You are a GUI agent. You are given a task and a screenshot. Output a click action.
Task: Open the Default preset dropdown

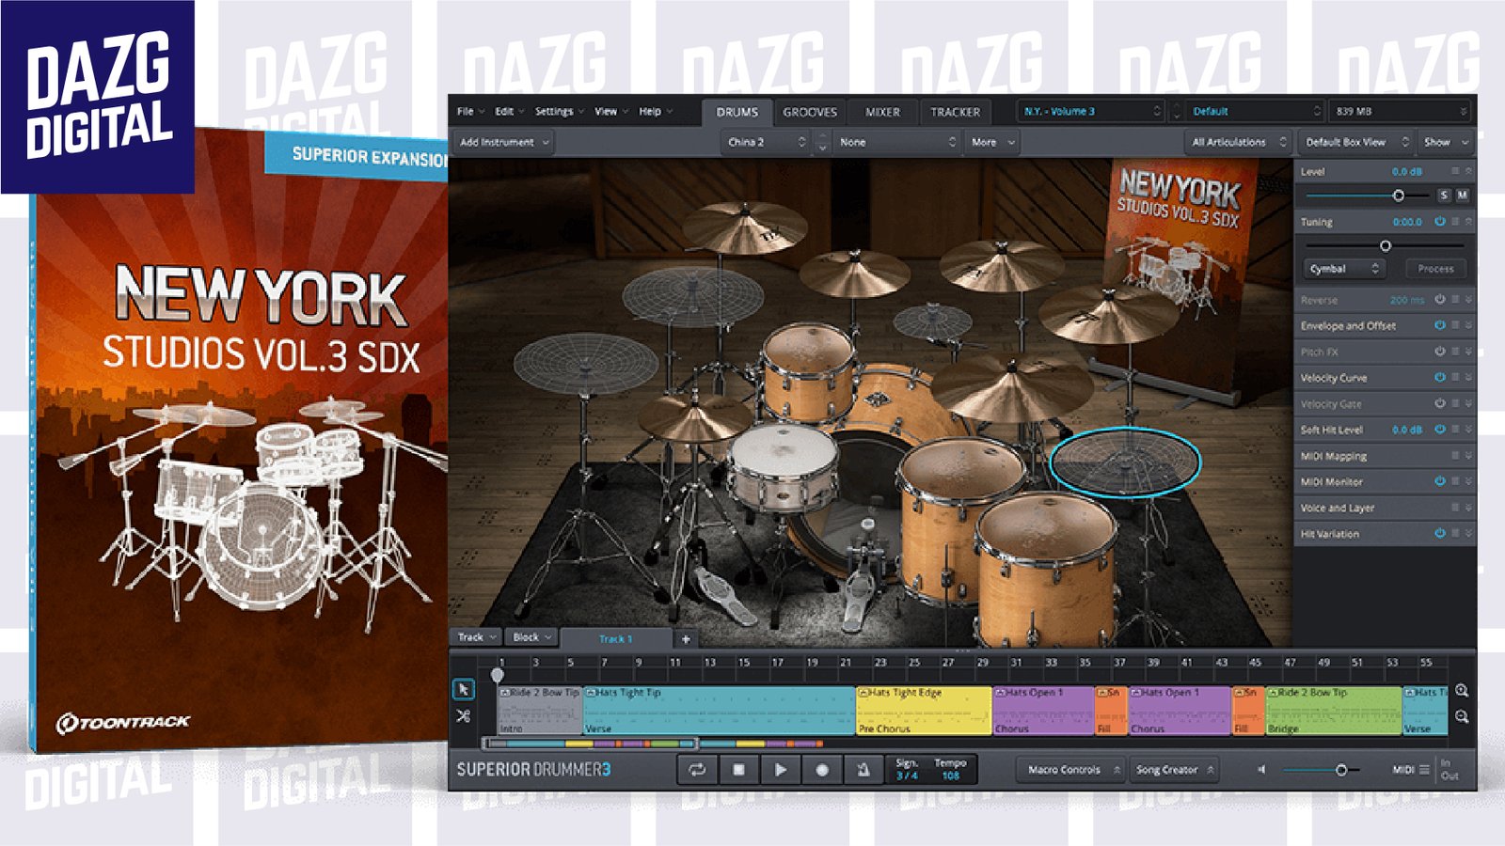pyautogui.click(x=1255, y=111)
